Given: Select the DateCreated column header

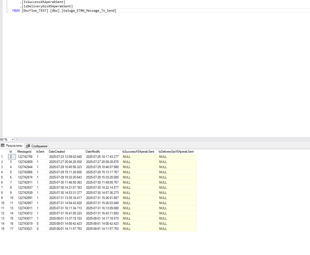Looking at the screenshot, I should click(66, 152).
